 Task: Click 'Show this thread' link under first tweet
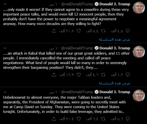114,40
